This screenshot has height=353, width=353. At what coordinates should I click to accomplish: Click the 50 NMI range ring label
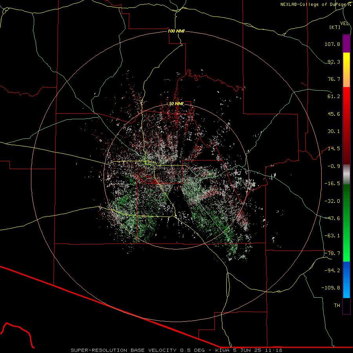pyautogui.click(x=176, y=104)
